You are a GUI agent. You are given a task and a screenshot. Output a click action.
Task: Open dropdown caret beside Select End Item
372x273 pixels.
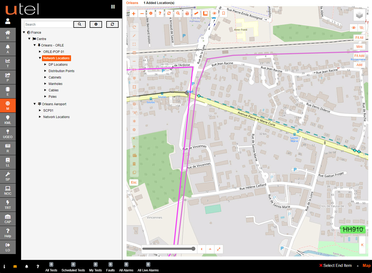click(358, 266)
